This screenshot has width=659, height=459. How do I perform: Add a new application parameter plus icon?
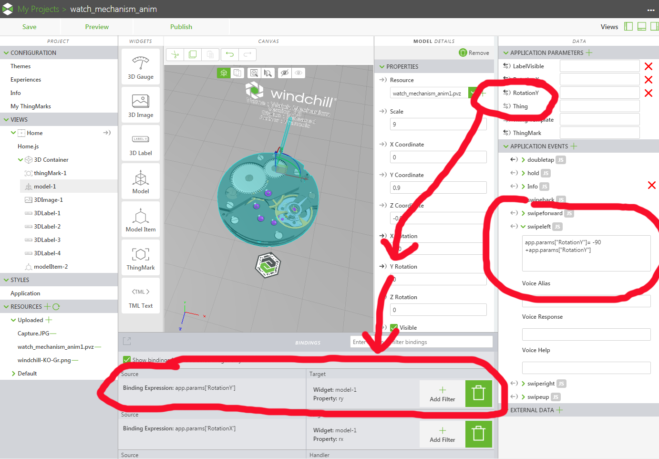[589, 52]
